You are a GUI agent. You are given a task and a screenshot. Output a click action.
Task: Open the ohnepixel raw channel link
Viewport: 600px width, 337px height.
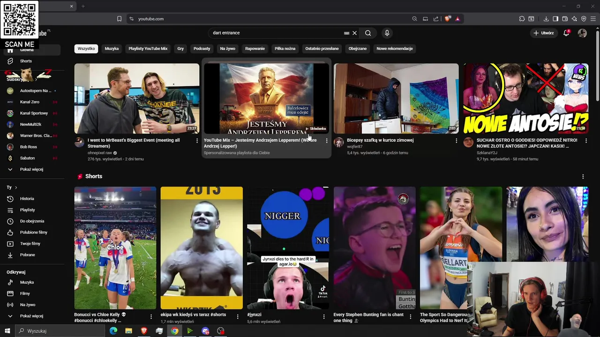(x=99, y=153)
